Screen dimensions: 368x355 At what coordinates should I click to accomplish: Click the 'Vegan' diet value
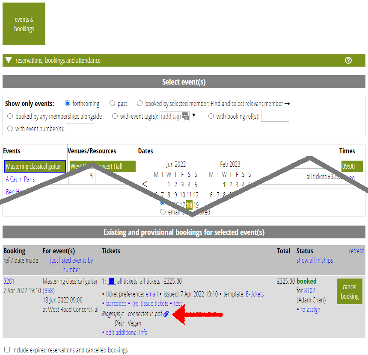pyautogui.click(x=134, y=323)
